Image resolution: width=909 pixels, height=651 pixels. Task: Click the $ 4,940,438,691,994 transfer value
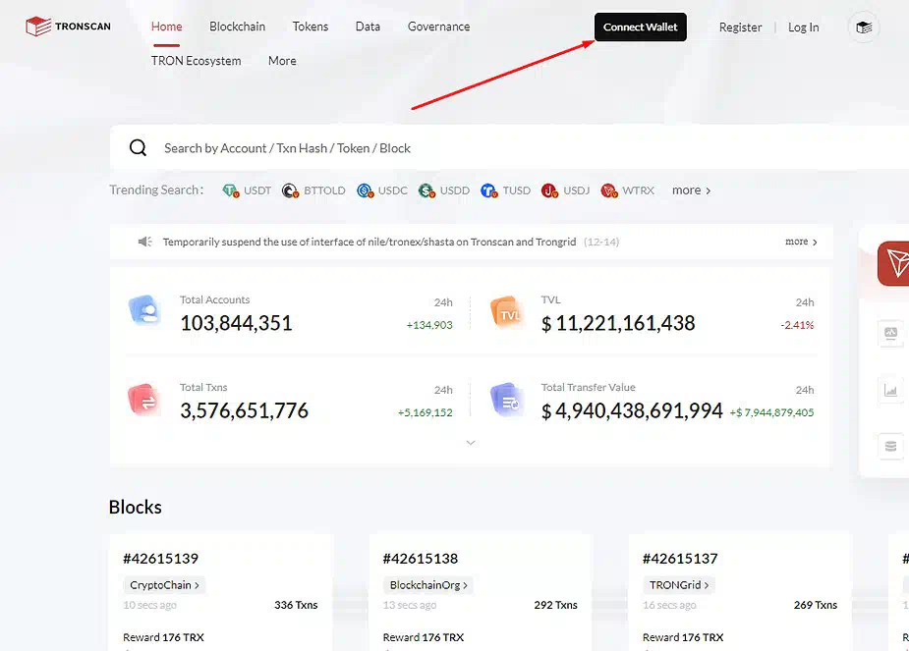(x=632, y=410)
